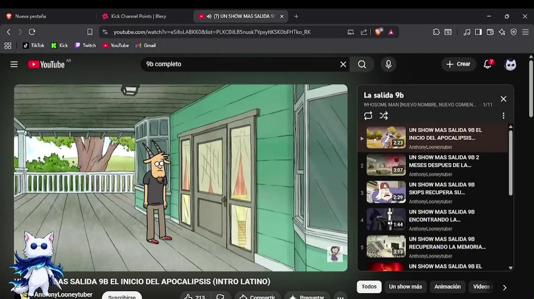Play video RECUPERANDO LA MEMORIA
Viewport: 534px width, 299px height.
point(433,247)
